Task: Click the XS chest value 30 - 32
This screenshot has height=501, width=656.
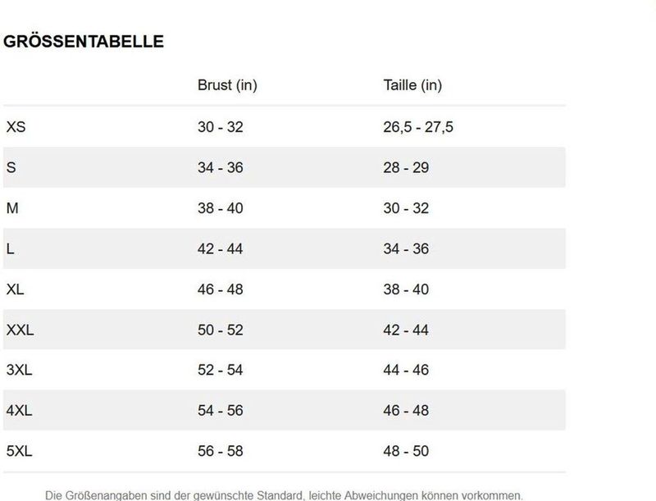Action: tap(221, 127)
